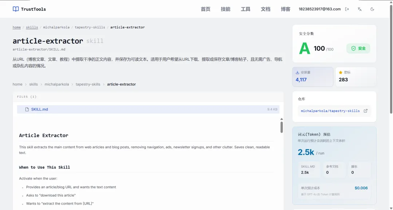
Task: Toggle dark mode with the moon icon
Action: click(372, 9)
